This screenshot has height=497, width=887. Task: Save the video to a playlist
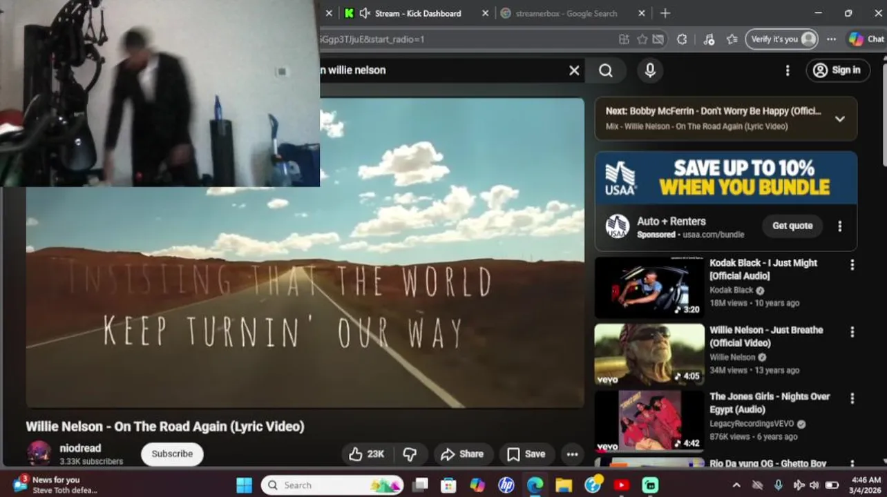coord(526,454)
